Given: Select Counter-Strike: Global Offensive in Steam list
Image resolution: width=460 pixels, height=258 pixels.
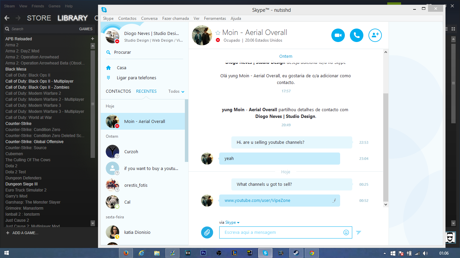Looking at the screenshot, I should [34, 142].
